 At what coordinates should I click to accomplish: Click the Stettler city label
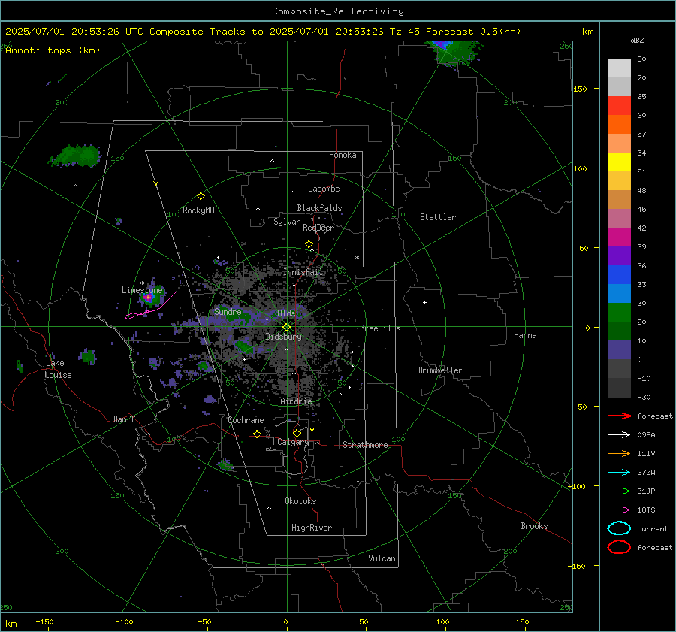tap(438, 217)
